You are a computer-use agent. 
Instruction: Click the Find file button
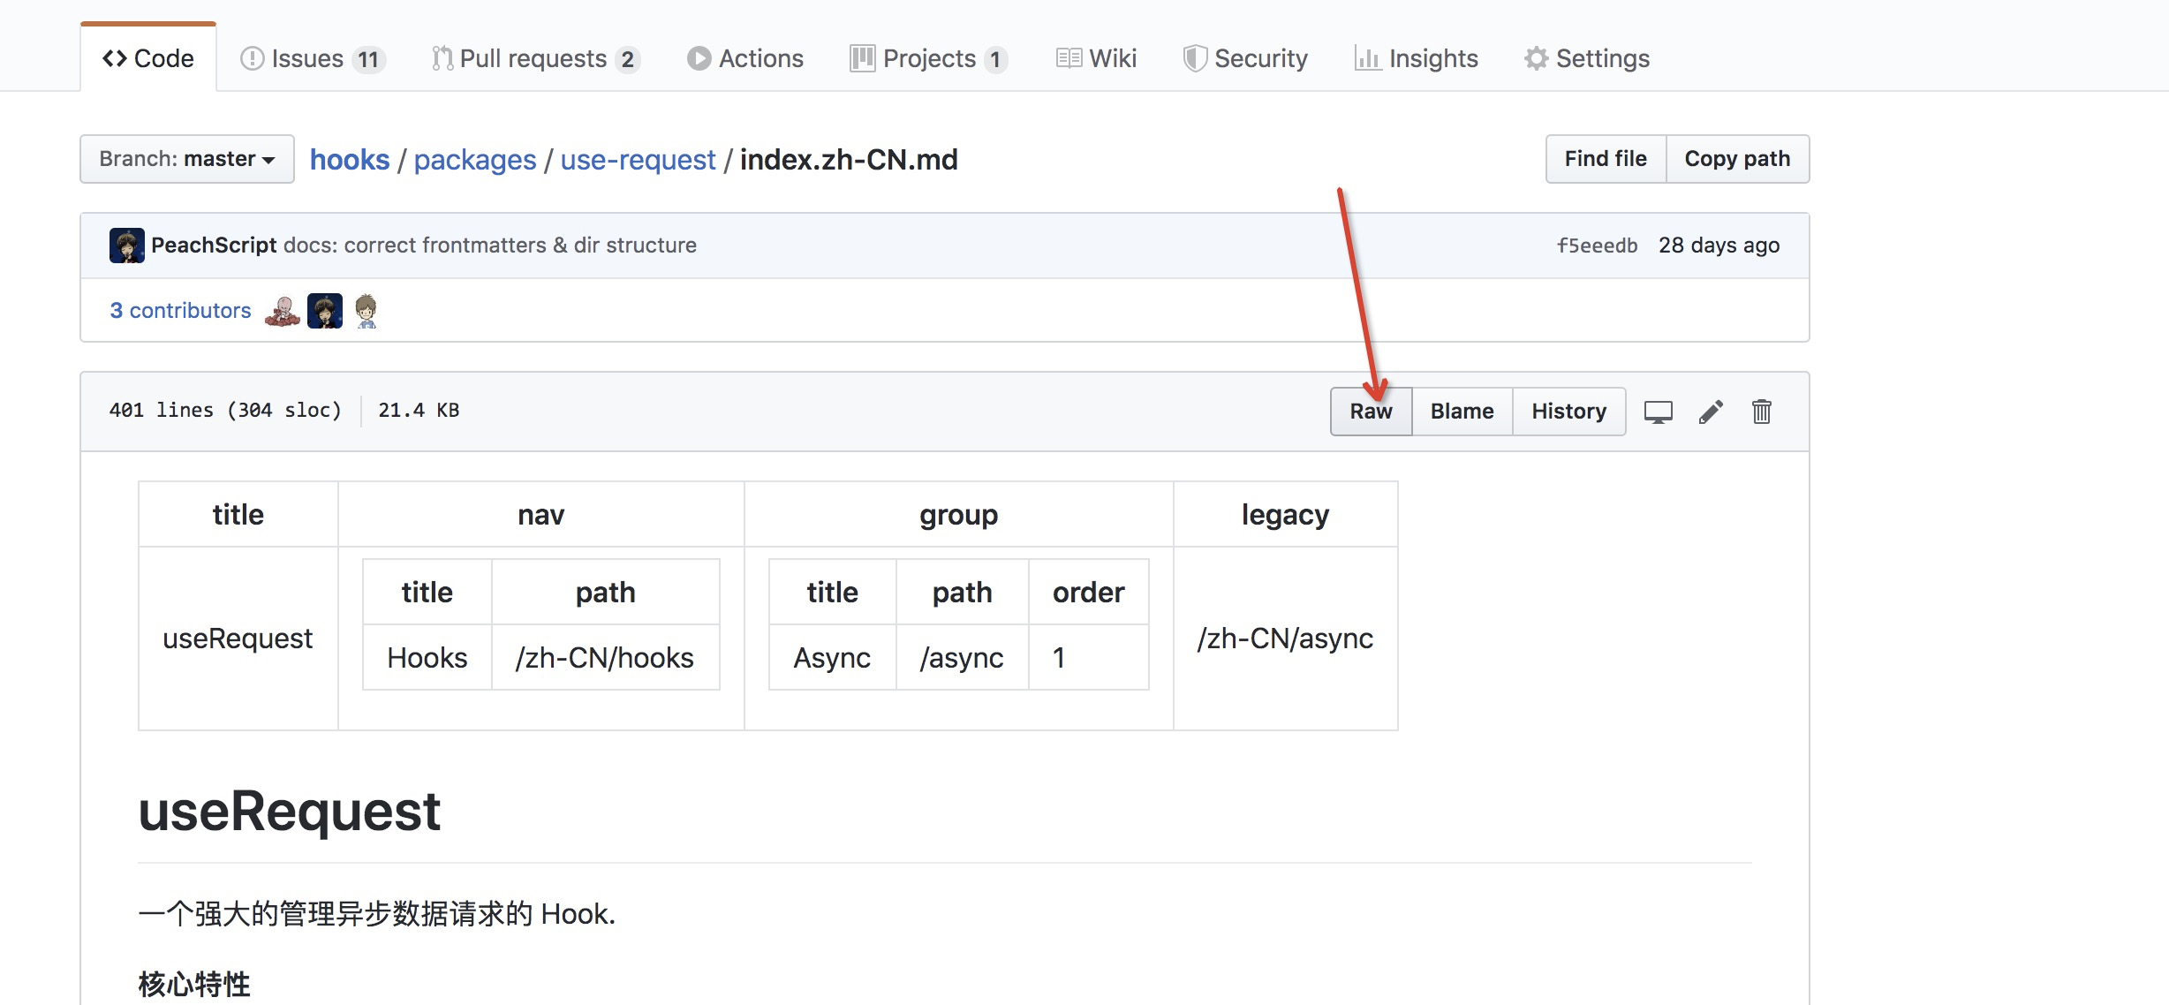click(x=1606, y=159)
